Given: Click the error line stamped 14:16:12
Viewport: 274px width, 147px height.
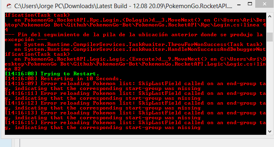Looking at the screenshot, I should (x=136, y=105).
